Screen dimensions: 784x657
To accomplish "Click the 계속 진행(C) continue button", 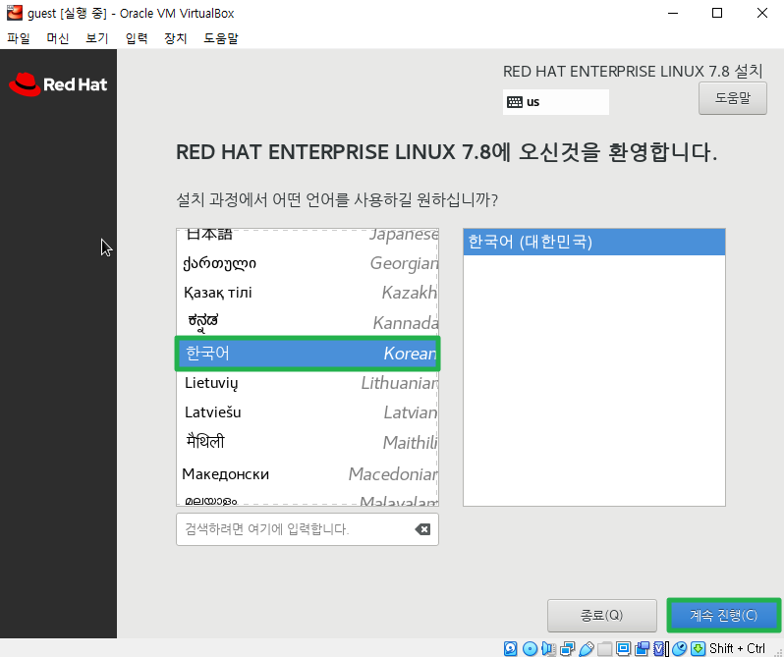I will 723,615.
